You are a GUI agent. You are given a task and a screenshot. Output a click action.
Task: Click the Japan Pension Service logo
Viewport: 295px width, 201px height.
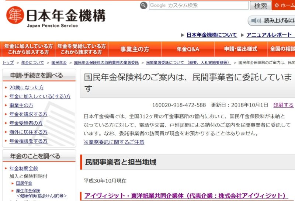pos(56,17)
